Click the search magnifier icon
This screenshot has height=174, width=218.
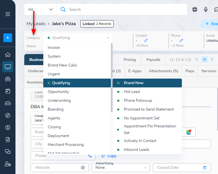coord(63,9)
